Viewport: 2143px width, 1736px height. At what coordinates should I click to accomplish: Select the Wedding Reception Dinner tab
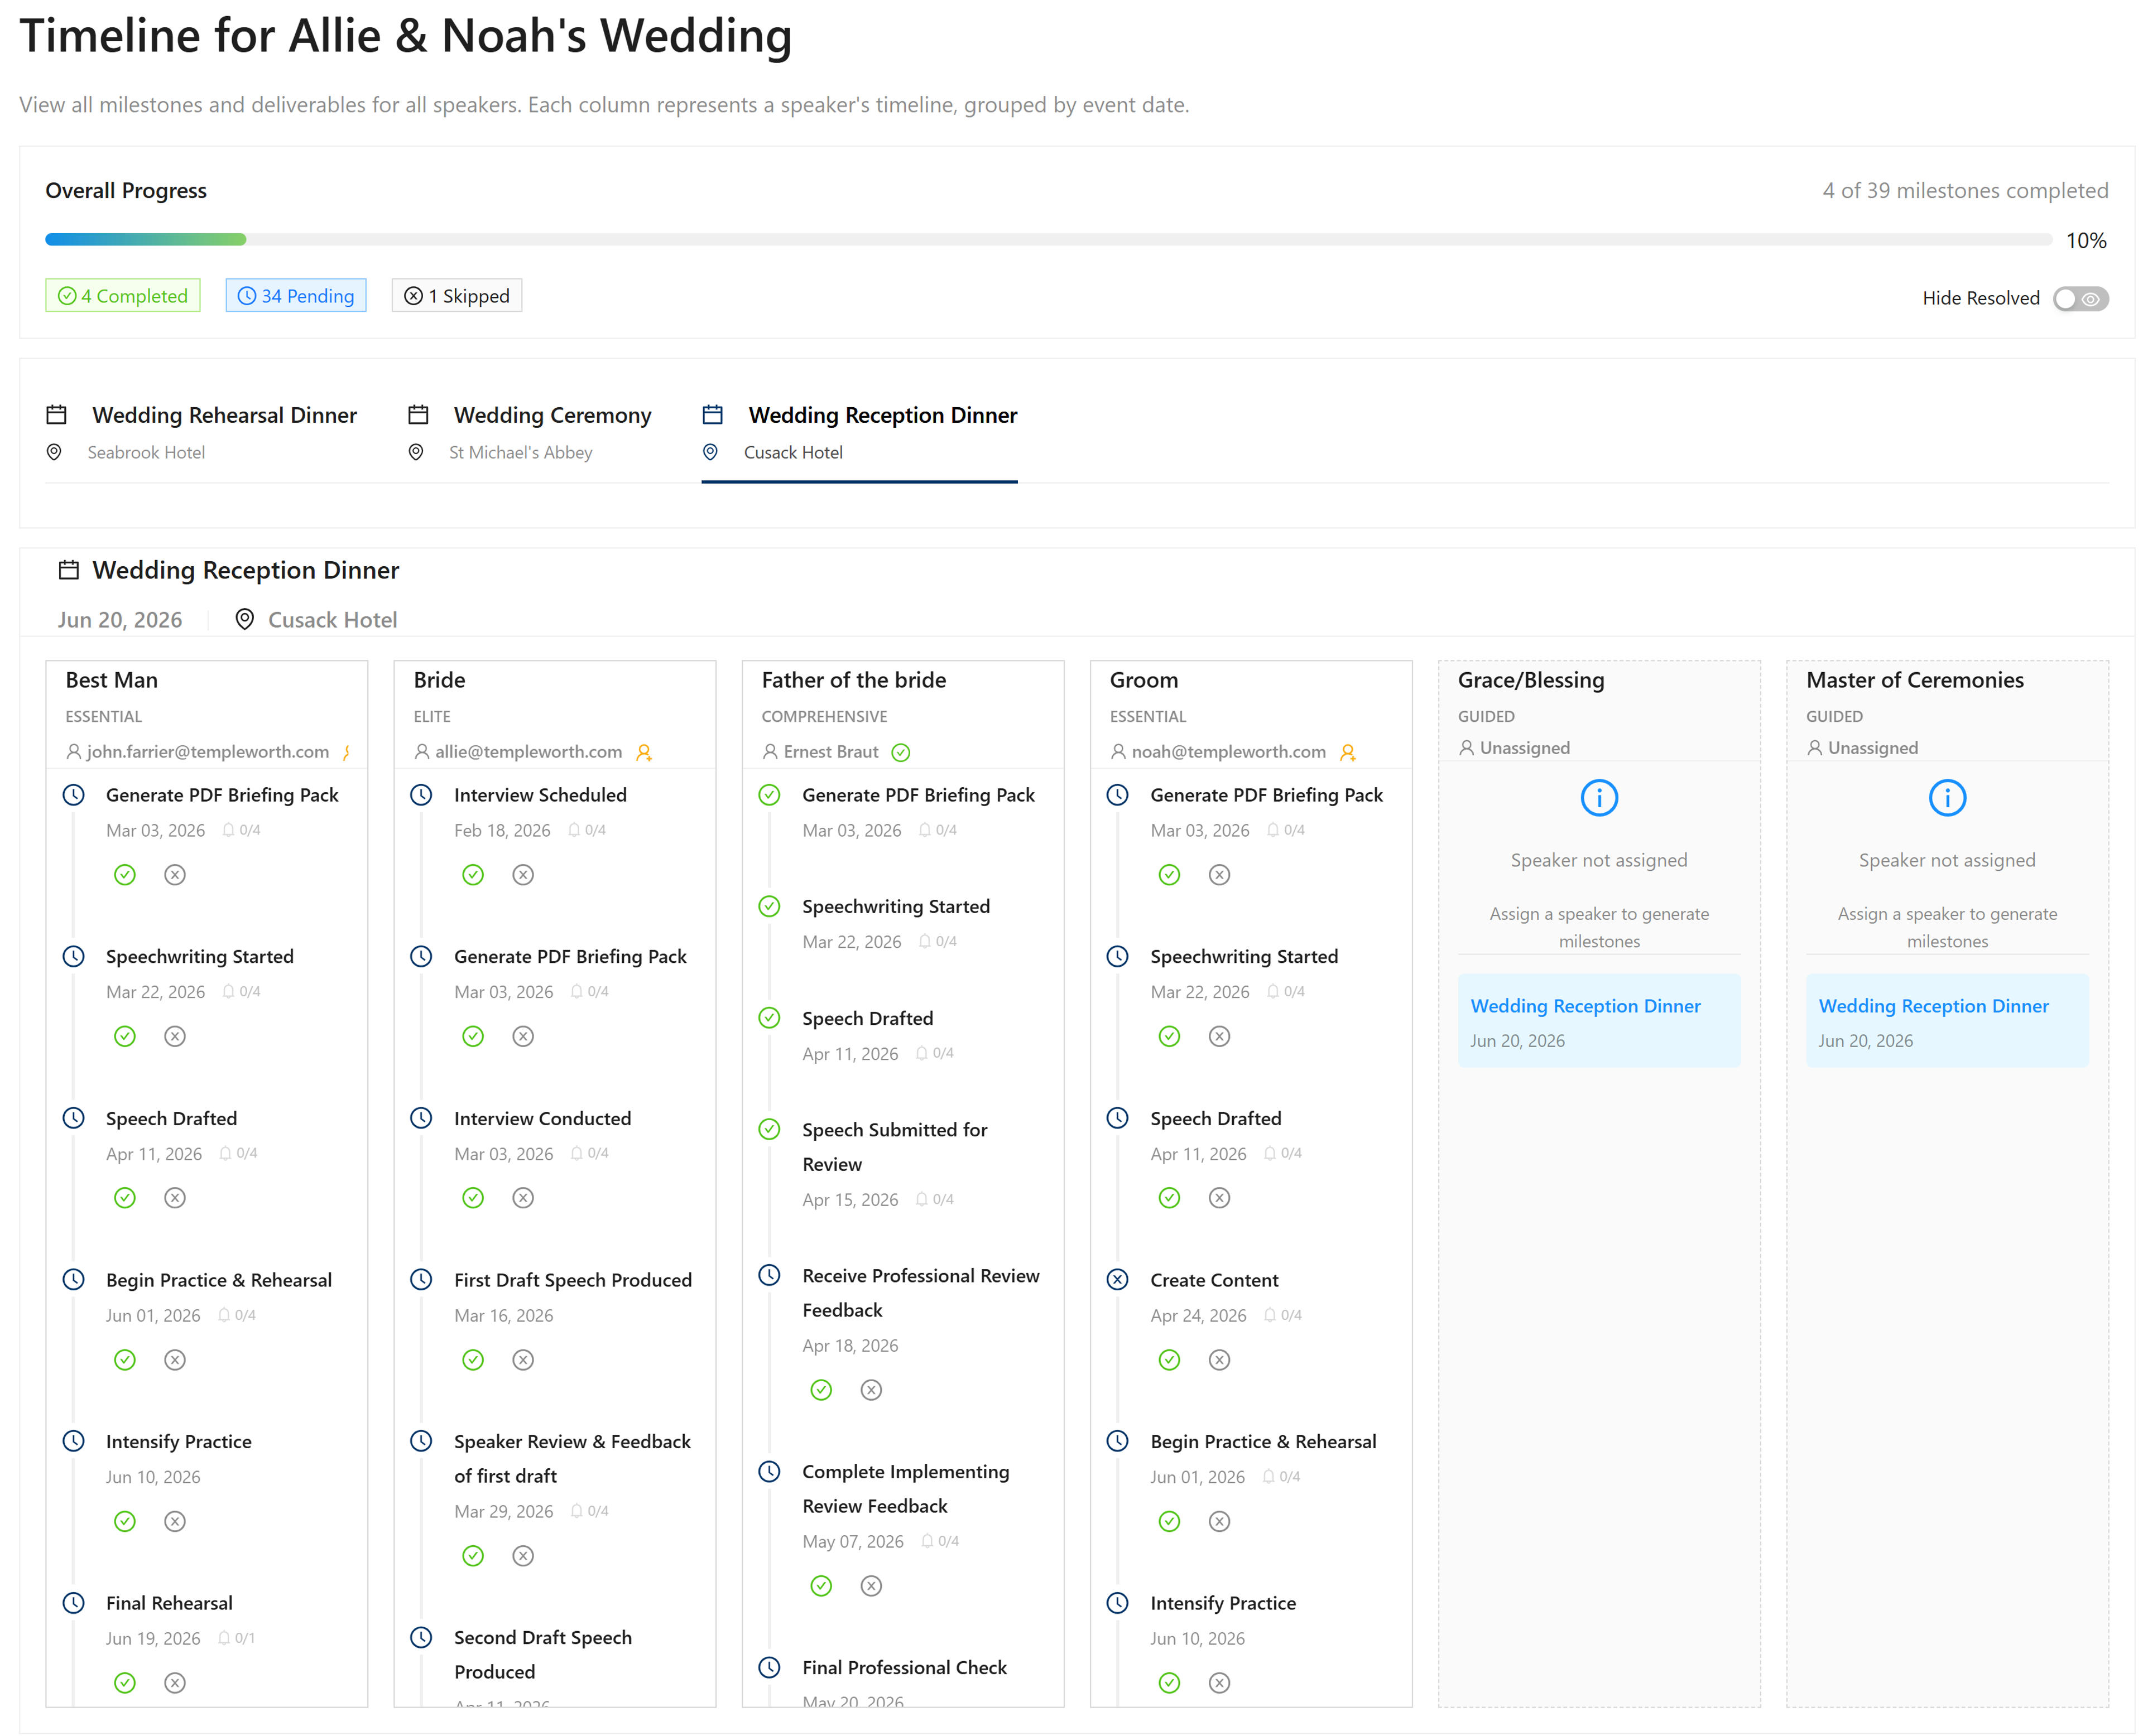click(x=859, y=433)
